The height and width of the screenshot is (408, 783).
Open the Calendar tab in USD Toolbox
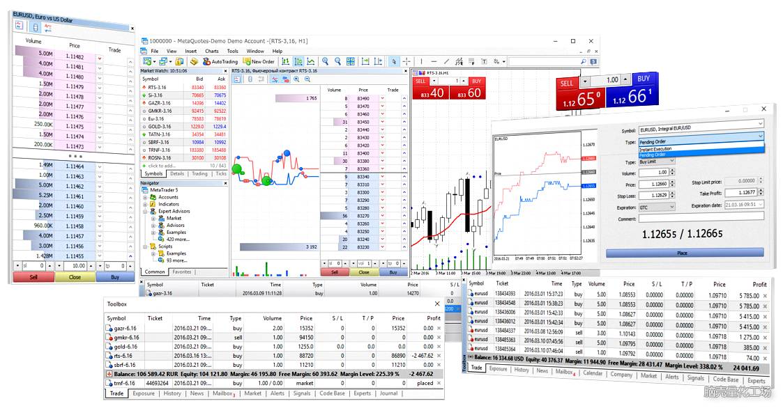pyautogui.click(x=593, y=373)
